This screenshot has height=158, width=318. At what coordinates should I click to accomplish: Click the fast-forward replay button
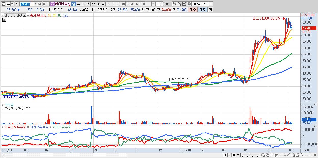238,155
